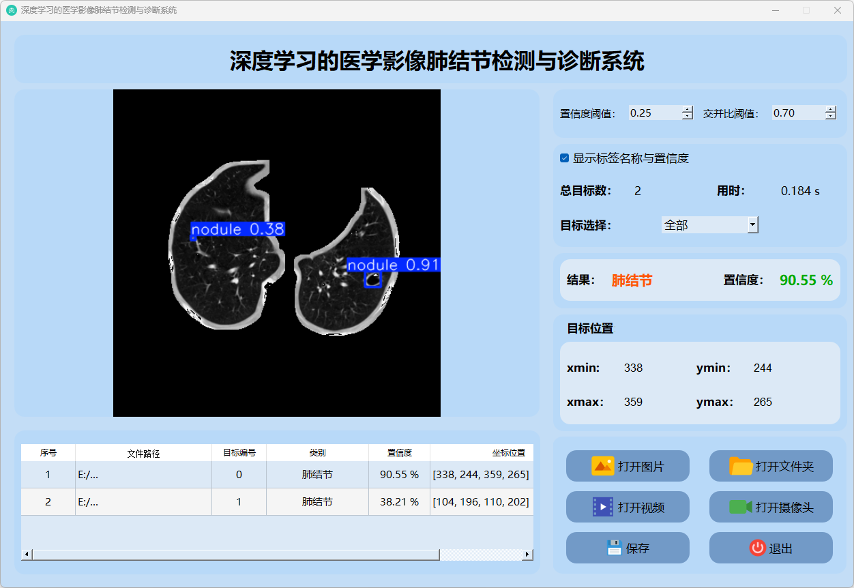Click inside the 置信度阈值 input field
Viewport: 854px width, 588px height.
point(653,113)
